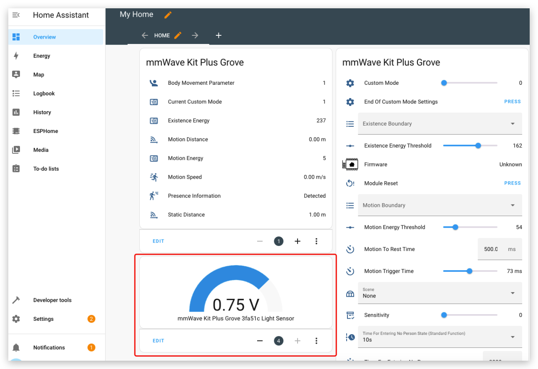538x369 pixels.
Task: Click Motion To Rest Time input field
Action: click(x=500, y=249)
